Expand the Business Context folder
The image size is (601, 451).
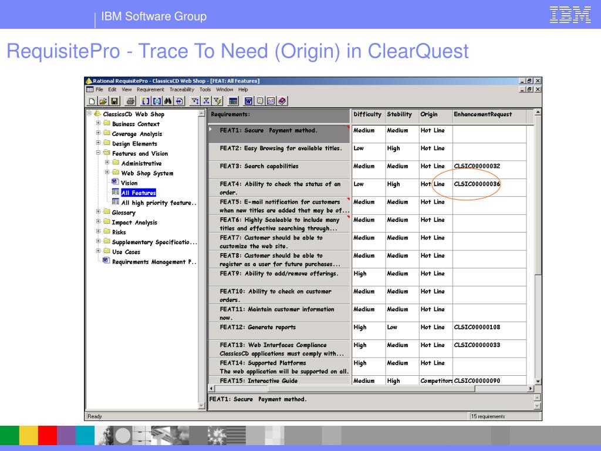[x=98, y=123]
